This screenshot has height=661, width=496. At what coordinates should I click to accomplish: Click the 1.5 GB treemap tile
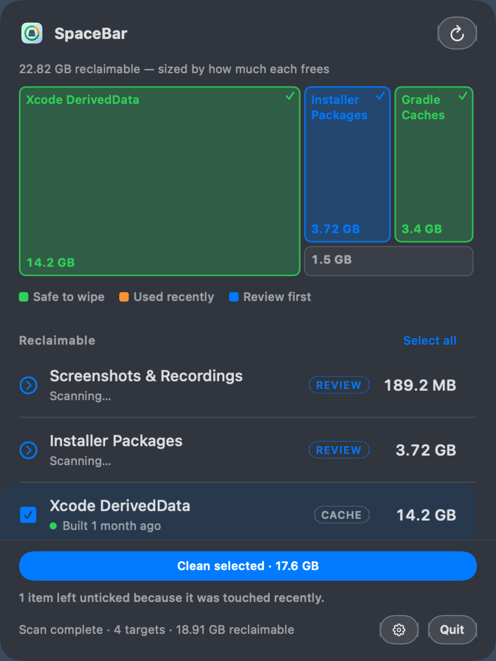point(389,261)
